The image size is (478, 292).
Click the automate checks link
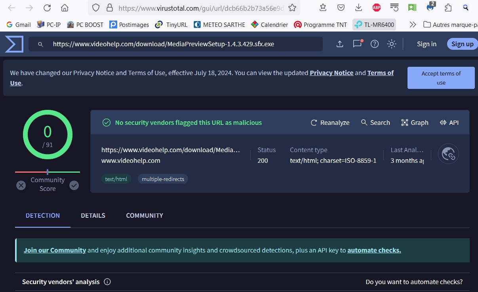[374, 250]
